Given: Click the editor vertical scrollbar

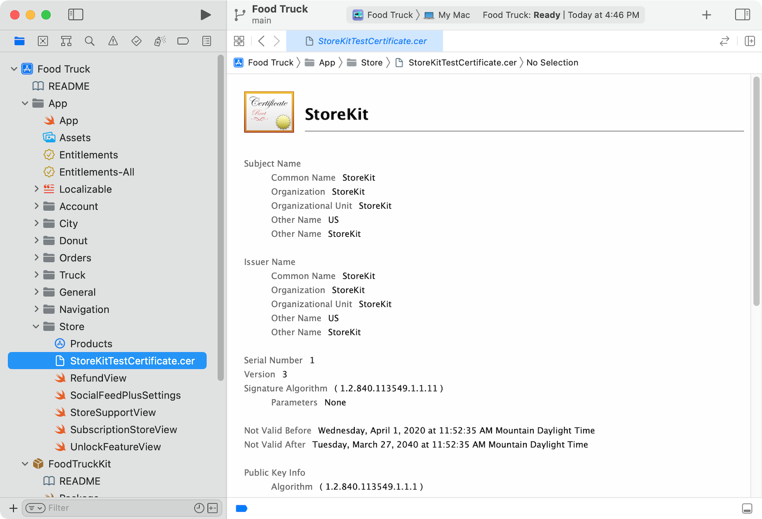Looking at the screenshot, I should (x=756, y=191).
